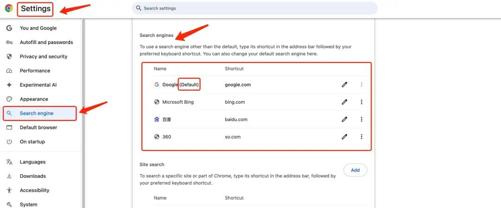This screenshot has height=208, width=501.
Task: Click the window icon for Default browser
Action: 9,127
